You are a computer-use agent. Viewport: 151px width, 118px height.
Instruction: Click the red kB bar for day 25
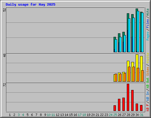[x=115, y=108]
